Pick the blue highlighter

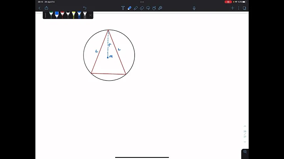79,15
